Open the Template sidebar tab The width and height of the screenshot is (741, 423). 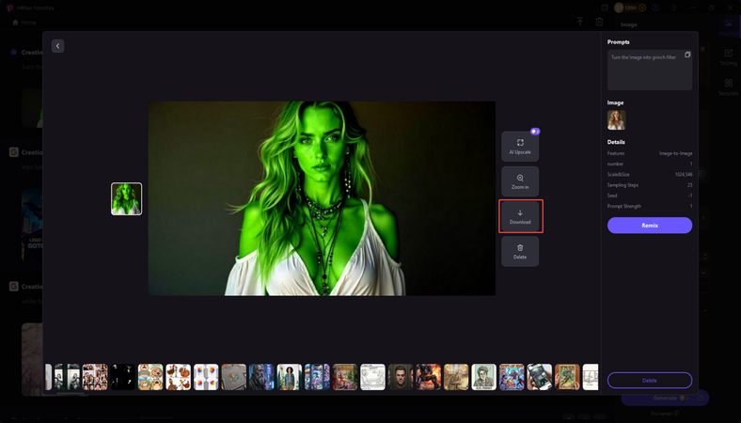click(728, 87)
